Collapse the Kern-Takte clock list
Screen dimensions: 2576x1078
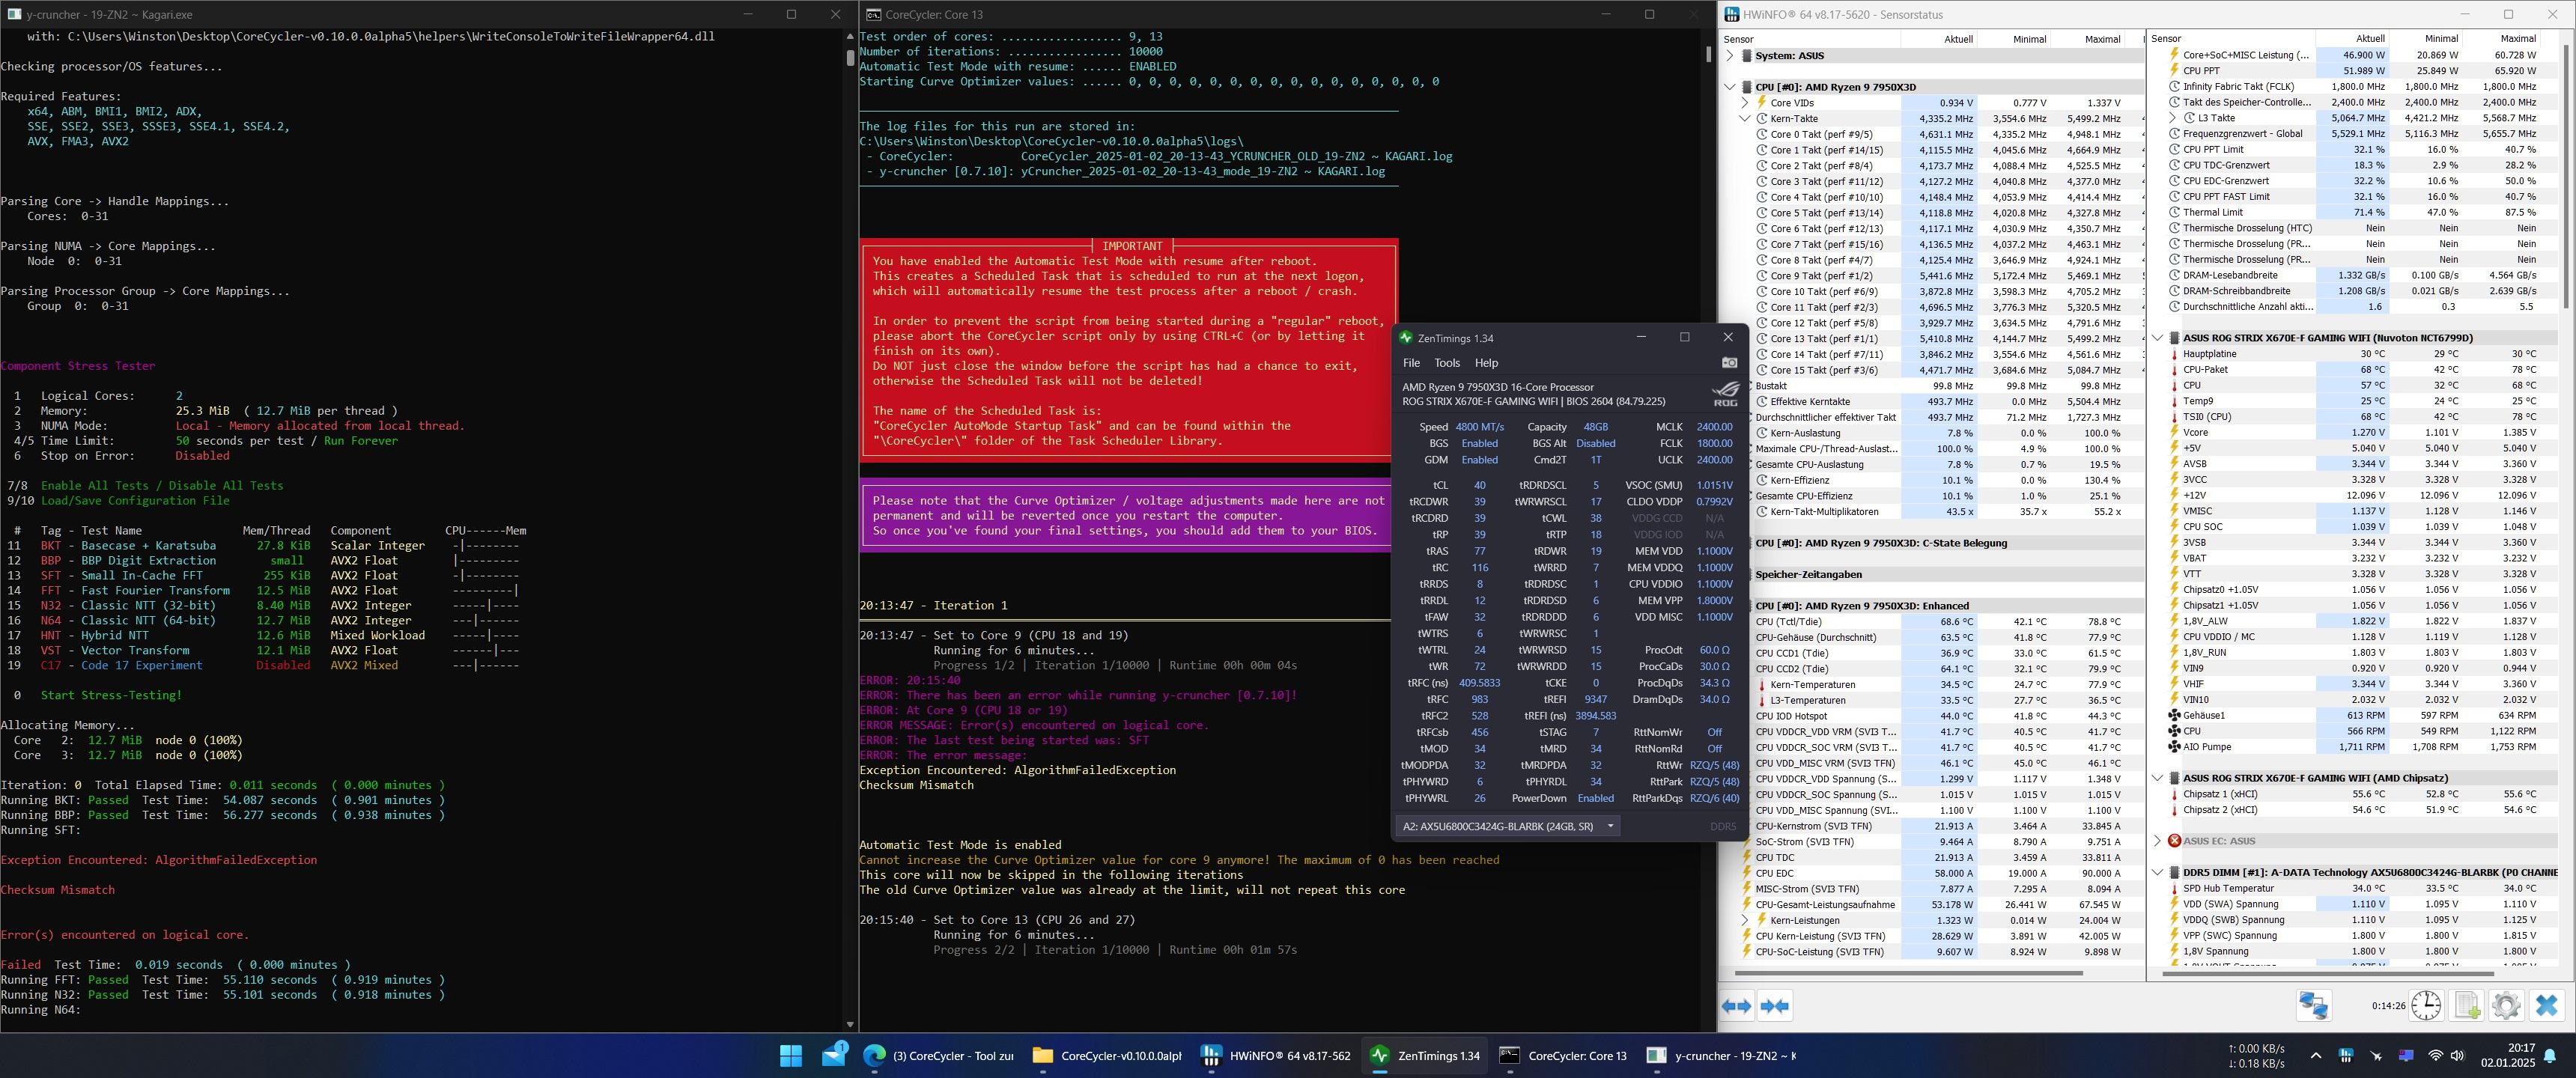click(1745, 119)
